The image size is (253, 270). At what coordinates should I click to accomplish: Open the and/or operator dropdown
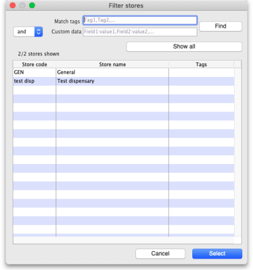(x=28, y=32)
